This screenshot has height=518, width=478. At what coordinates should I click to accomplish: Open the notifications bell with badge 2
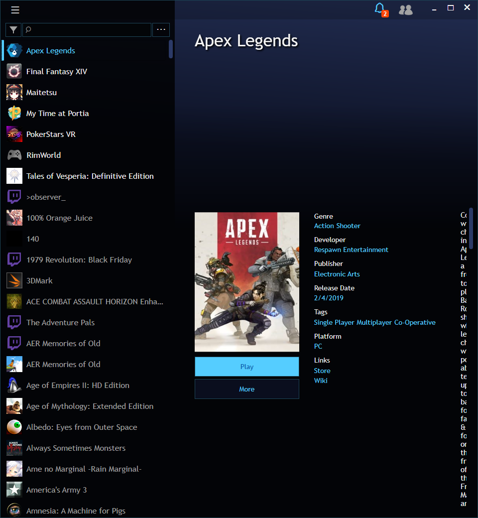coord(378,9)
